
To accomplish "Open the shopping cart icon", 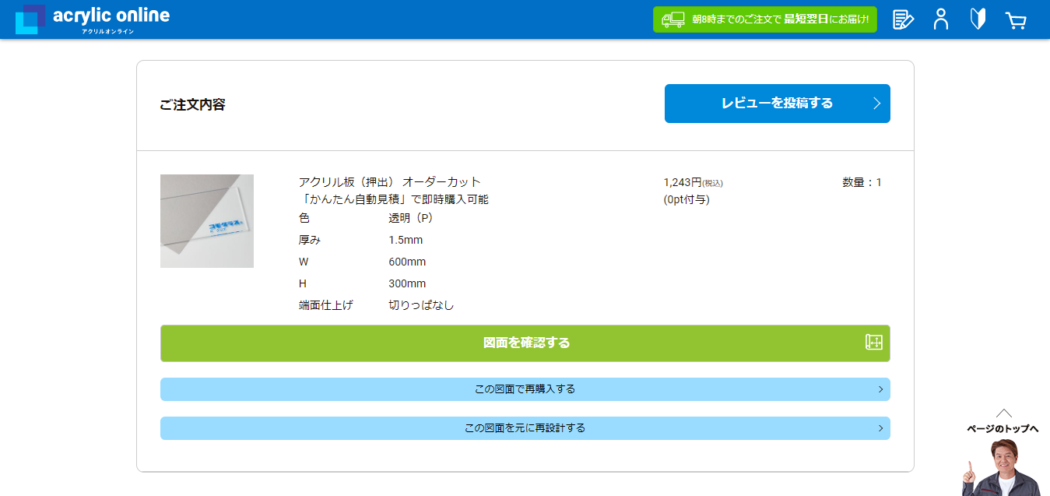I will click(1015, 20).
